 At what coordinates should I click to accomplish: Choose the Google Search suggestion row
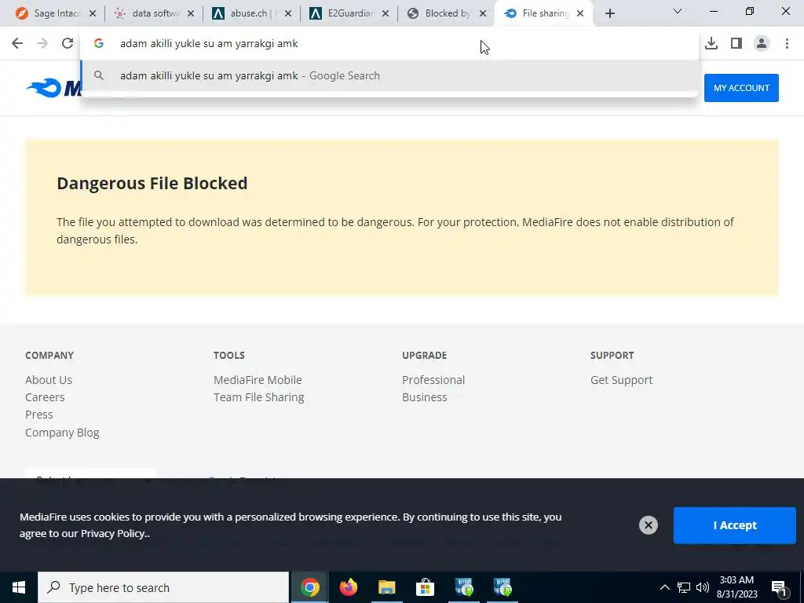pyautogui.click(x=389, y=76)
